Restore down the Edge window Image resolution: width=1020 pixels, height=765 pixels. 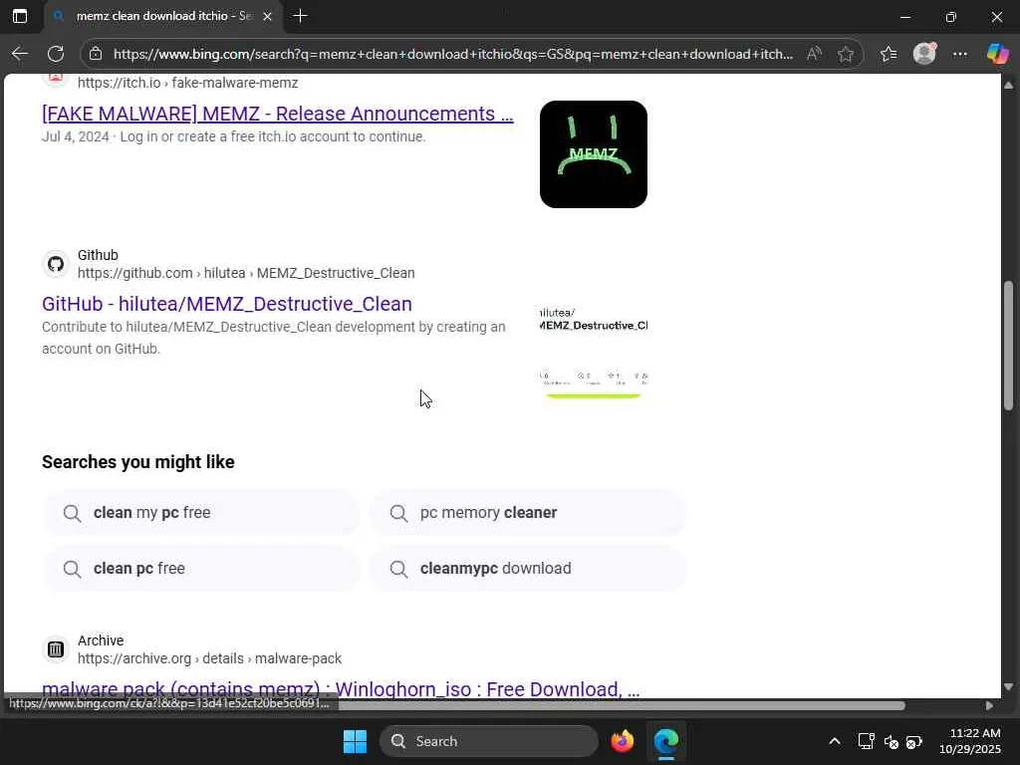(951, 17)
